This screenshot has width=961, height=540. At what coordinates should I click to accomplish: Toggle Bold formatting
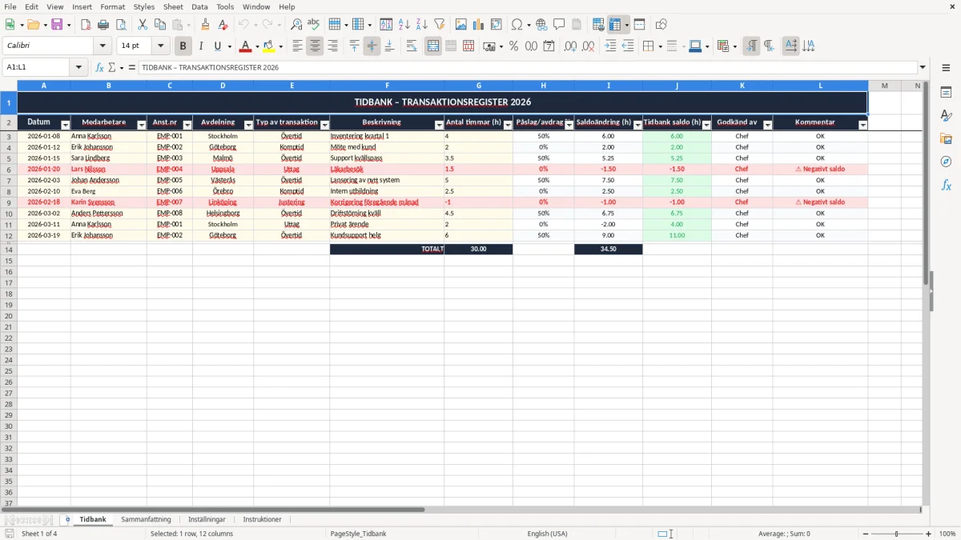[x=183, y=46]
